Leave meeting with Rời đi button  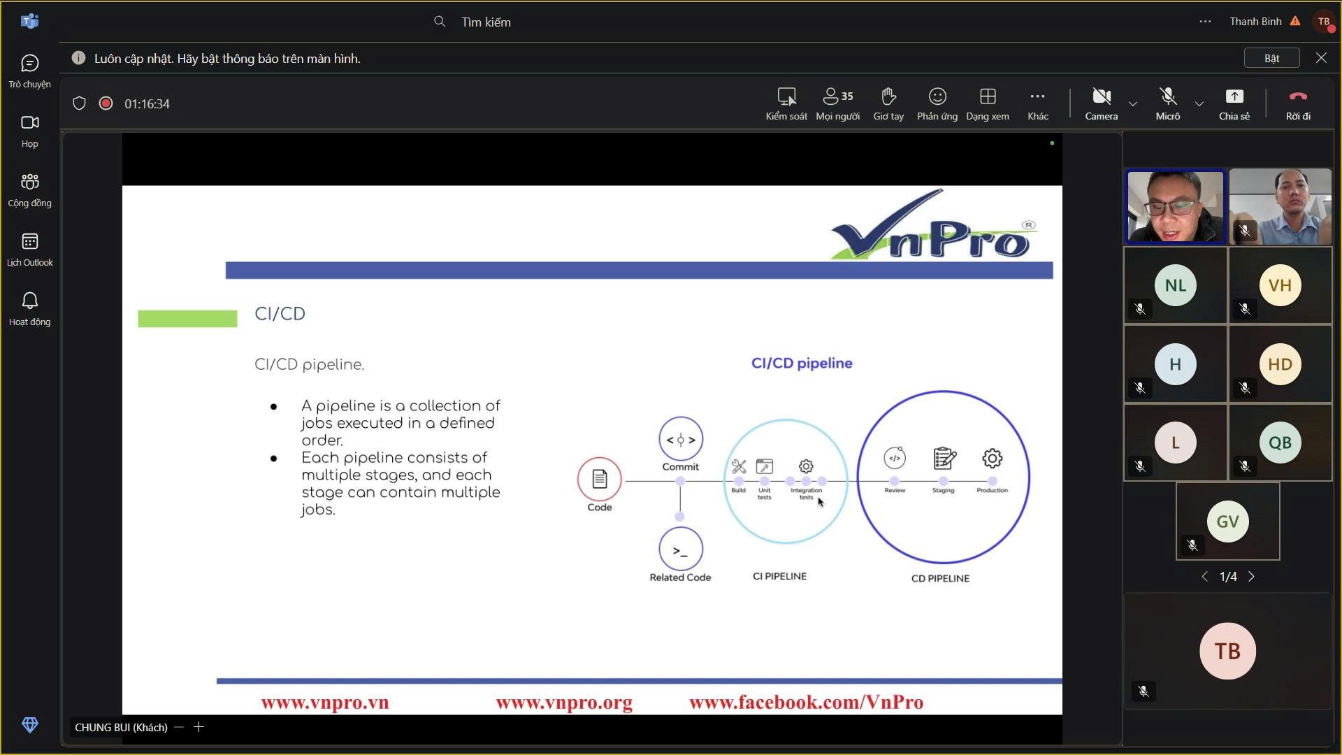pos(1298,96)
